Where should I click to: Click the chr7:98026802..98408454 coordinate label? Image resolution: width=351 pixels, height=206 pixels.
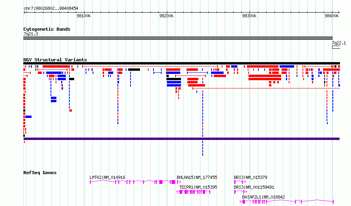(51, 9)
